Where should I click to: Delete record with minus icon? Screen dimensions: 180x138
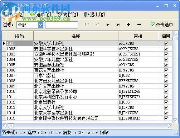(x=139, y=25)
